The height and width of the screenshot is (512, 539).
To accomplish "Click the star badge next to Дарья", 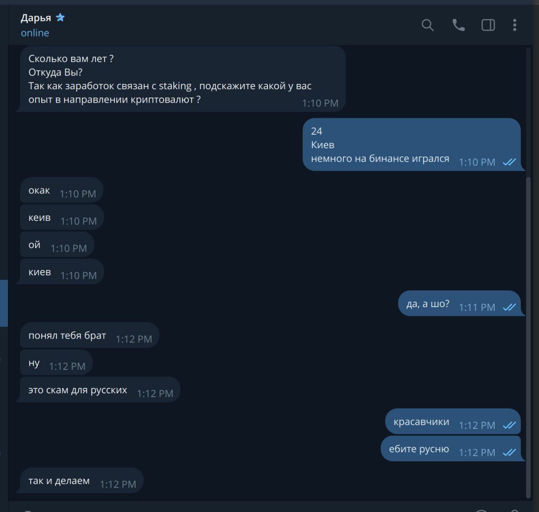I will coord(60,17).
